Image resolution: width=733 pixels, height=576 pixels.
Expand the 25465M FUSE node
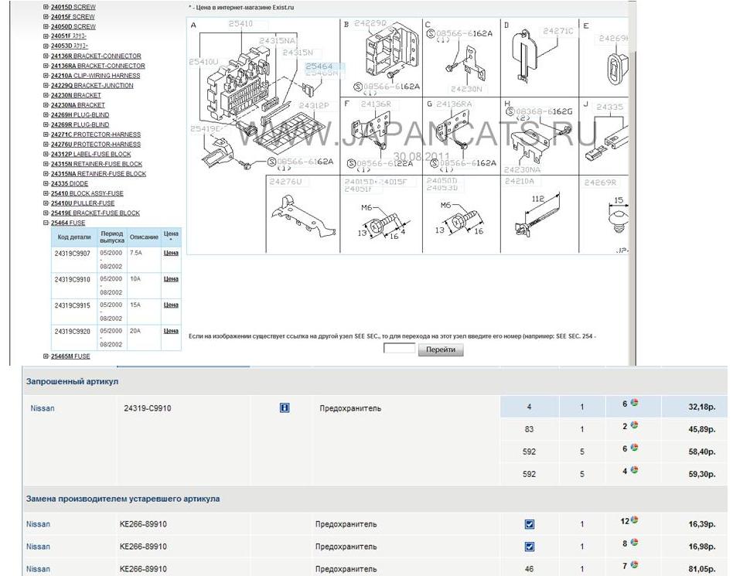[46, 356]
